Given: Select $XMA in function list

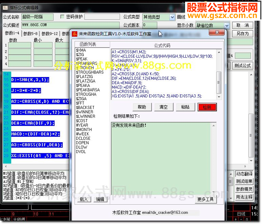Looking at the screenshot, I should click(x=81, y=50).
